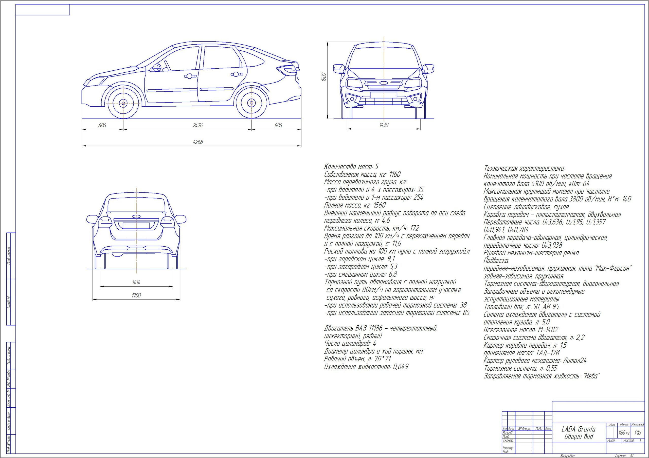Click the 'Рулевой механизм-шестерня рейка' line

click(531, 253)
